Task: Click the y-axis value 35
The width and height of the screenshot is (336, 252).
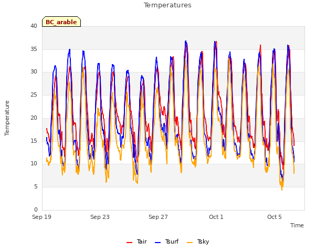Action: 34,49
